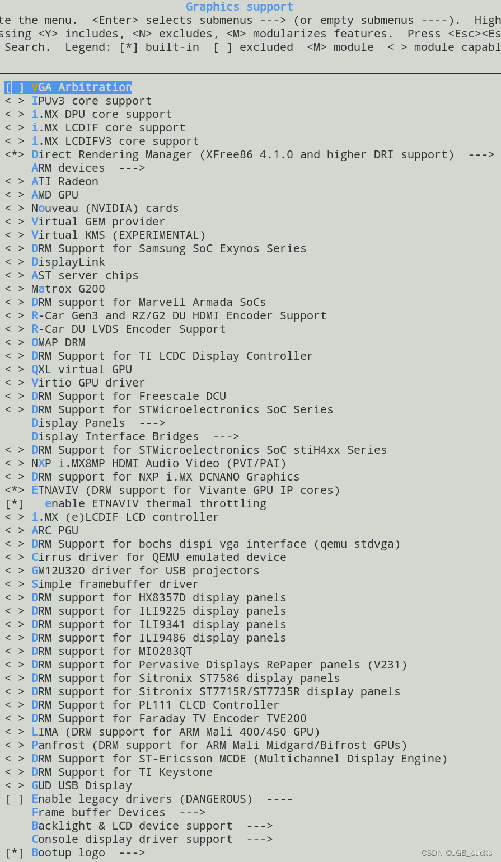Expand Display Interface Bridges submenu arrow
The image size is (501, 862).
[226, 436]
